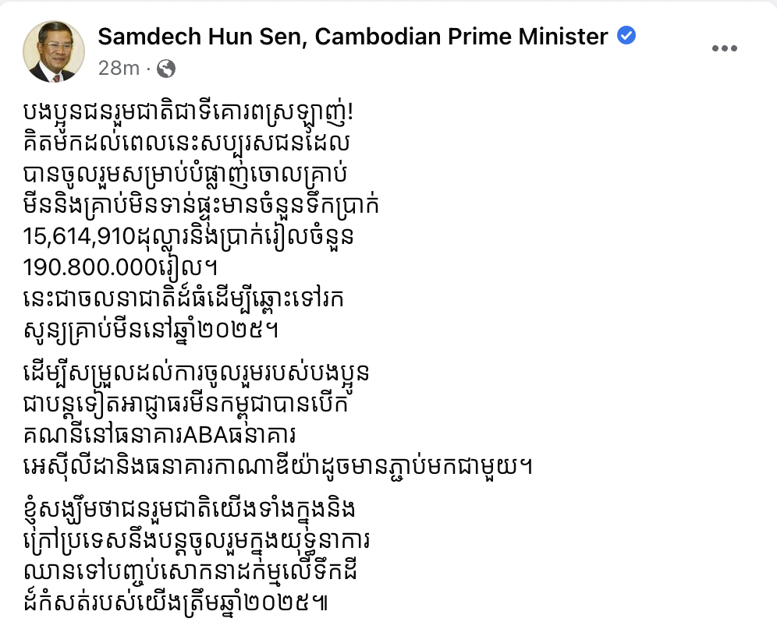Click the globe public audience icon
Image resolution: width=777 pixels, height=636 pixels.
(x=166, y=69)
